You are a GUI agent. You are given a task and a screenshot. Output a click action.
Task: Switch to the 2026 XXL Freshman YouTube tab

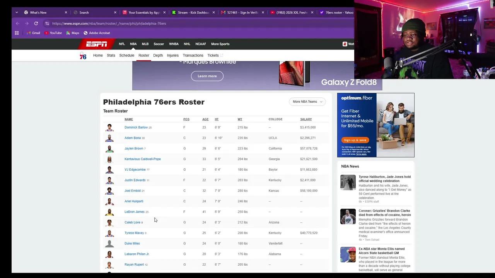coord(292,12)
